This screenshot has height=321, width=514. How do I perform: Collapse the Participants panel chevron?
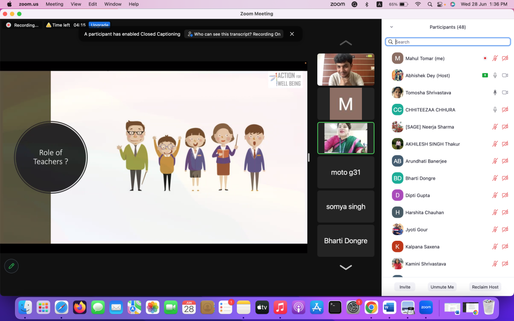(392, 27)
